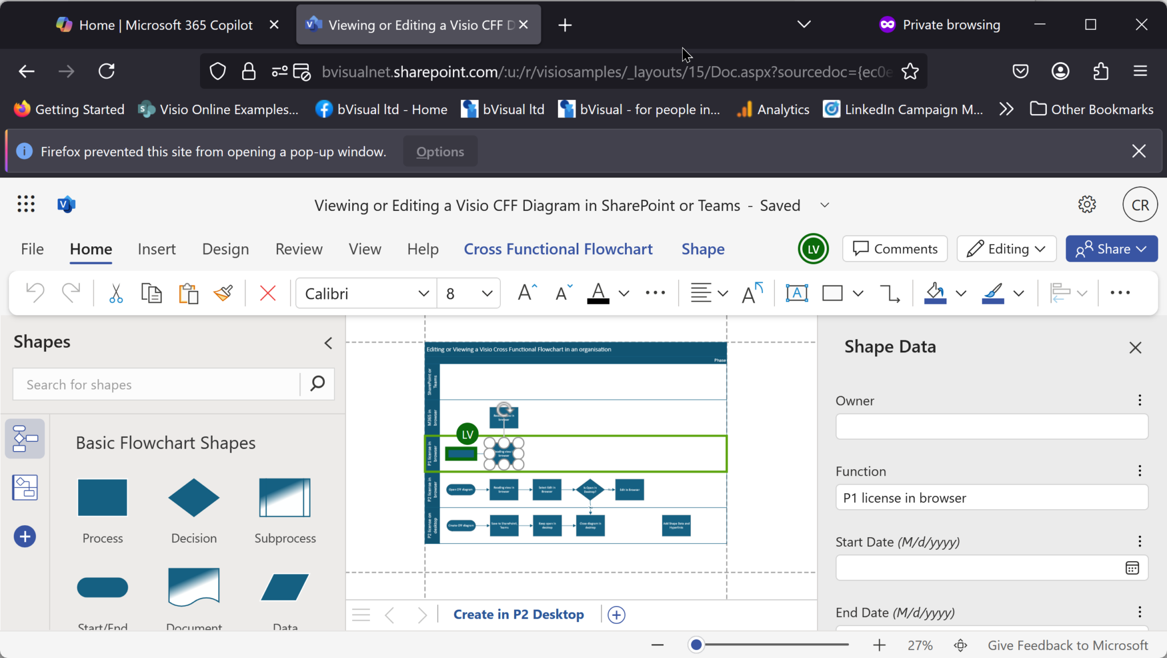
Task: Open the Font Size dropdown
Action: pyautogui.click(x=487, y=293)
